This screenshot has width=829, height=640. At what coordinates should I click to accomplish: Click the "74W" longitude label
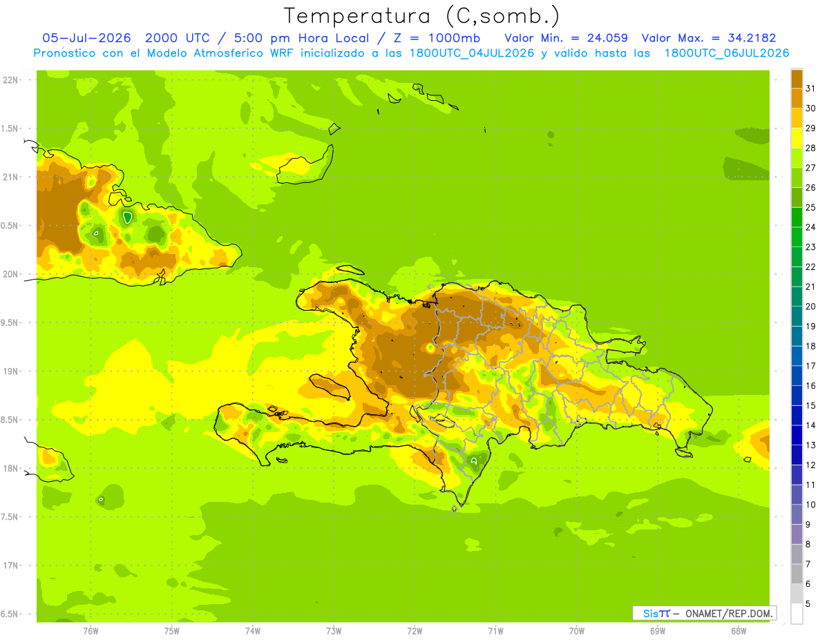(x=252, y=631)
